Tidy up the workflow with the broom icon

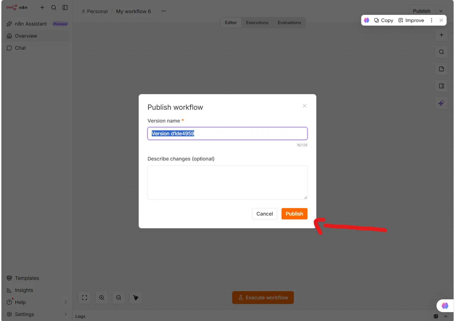[x=136, y=298]
